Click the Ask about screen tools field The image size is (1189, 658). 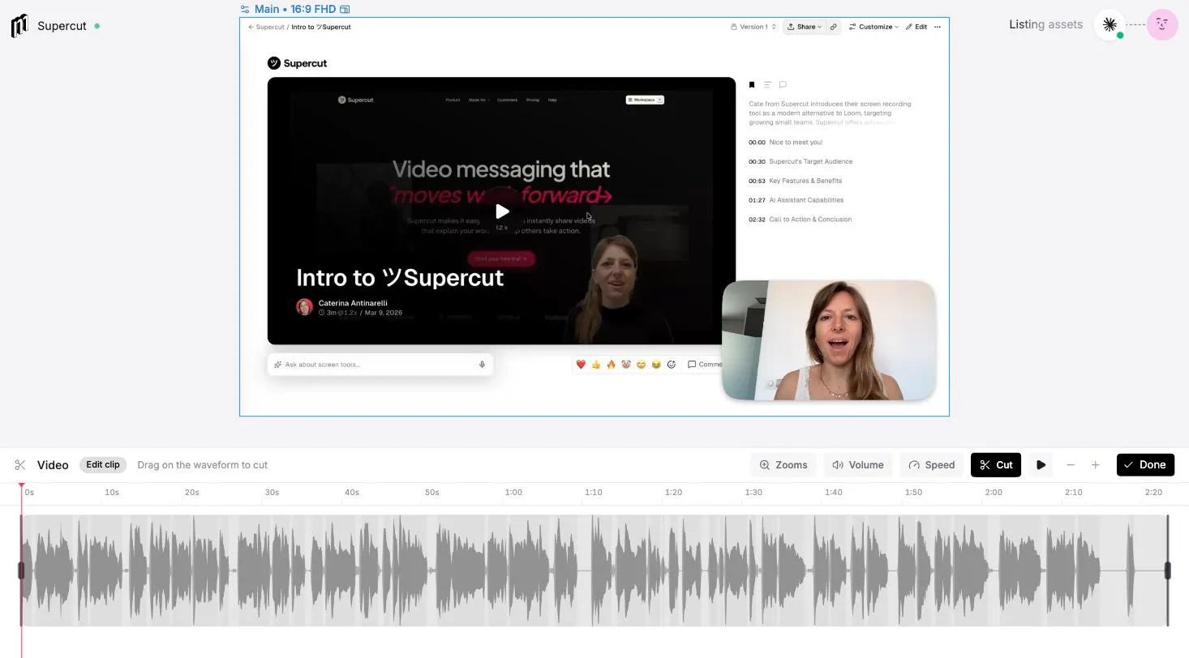(x=380, y=365)
